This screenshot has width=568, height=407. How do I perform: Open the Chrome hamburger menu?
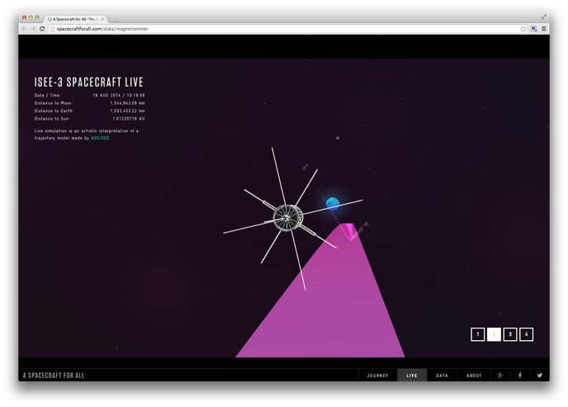(x=543, y=29)
